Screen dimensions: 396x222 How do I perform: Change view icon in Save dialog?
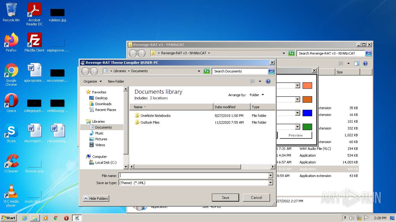[x=252, y=81]
